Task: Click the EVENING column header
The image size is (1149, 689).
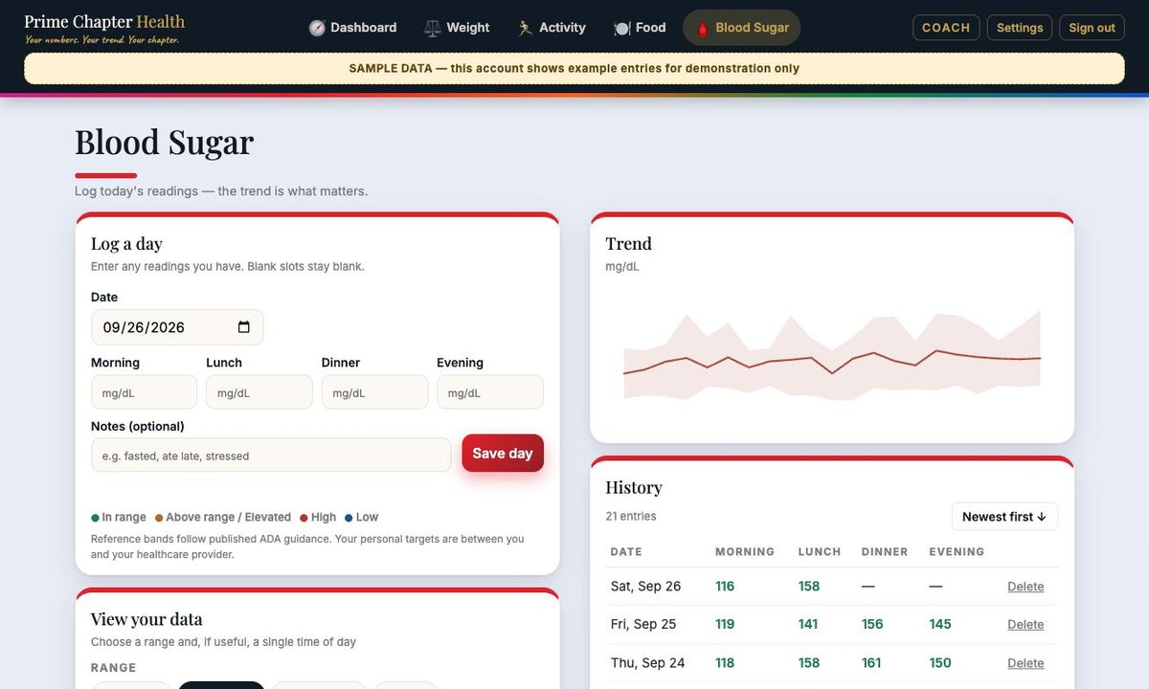Action: (957, 552)
